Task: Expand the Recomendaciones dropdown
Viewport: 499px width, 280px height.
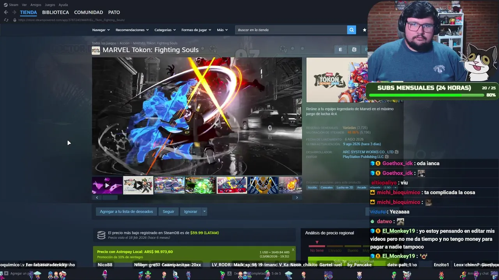Action: pos(132,30)
